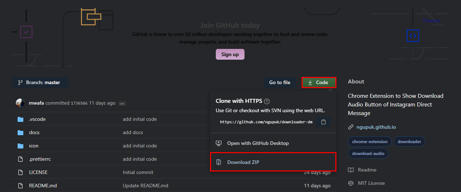Open the docs folder
This screenshot has width=461, height=192.
coord(34,132)
